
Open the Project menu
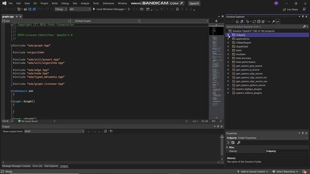click(44, 3)
